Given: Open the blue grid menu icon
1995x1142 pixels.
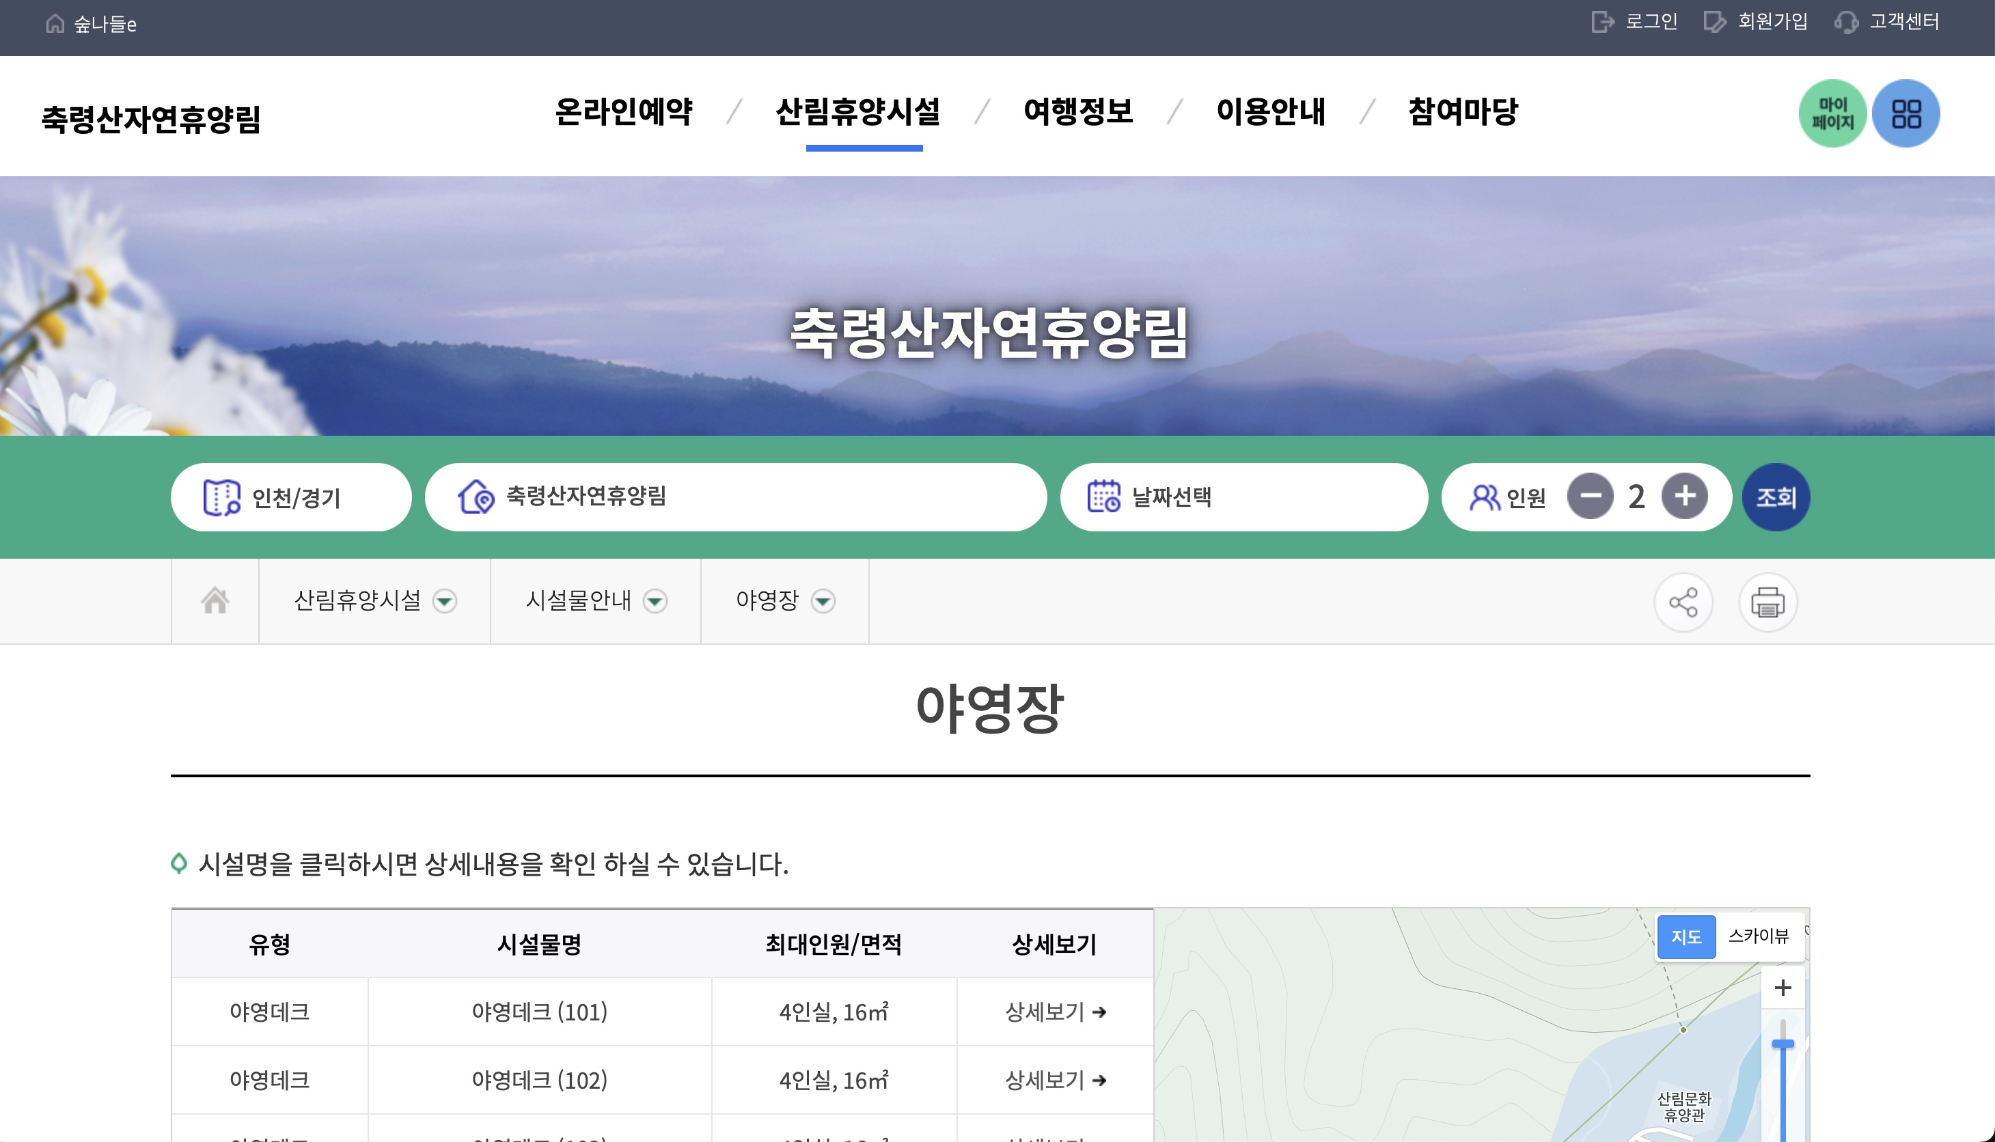Looking at the screenshot, I should 1905,114.
